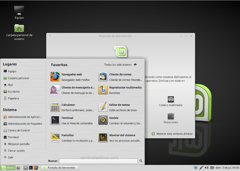Show Todas las aplicaciones

click(x=121, y=65)
